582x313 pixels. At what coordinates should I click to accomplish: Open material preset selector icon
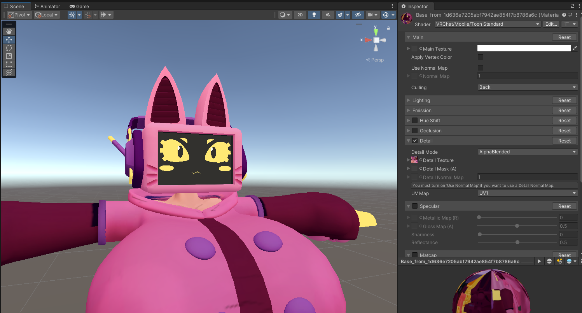(x=570, y=15)
